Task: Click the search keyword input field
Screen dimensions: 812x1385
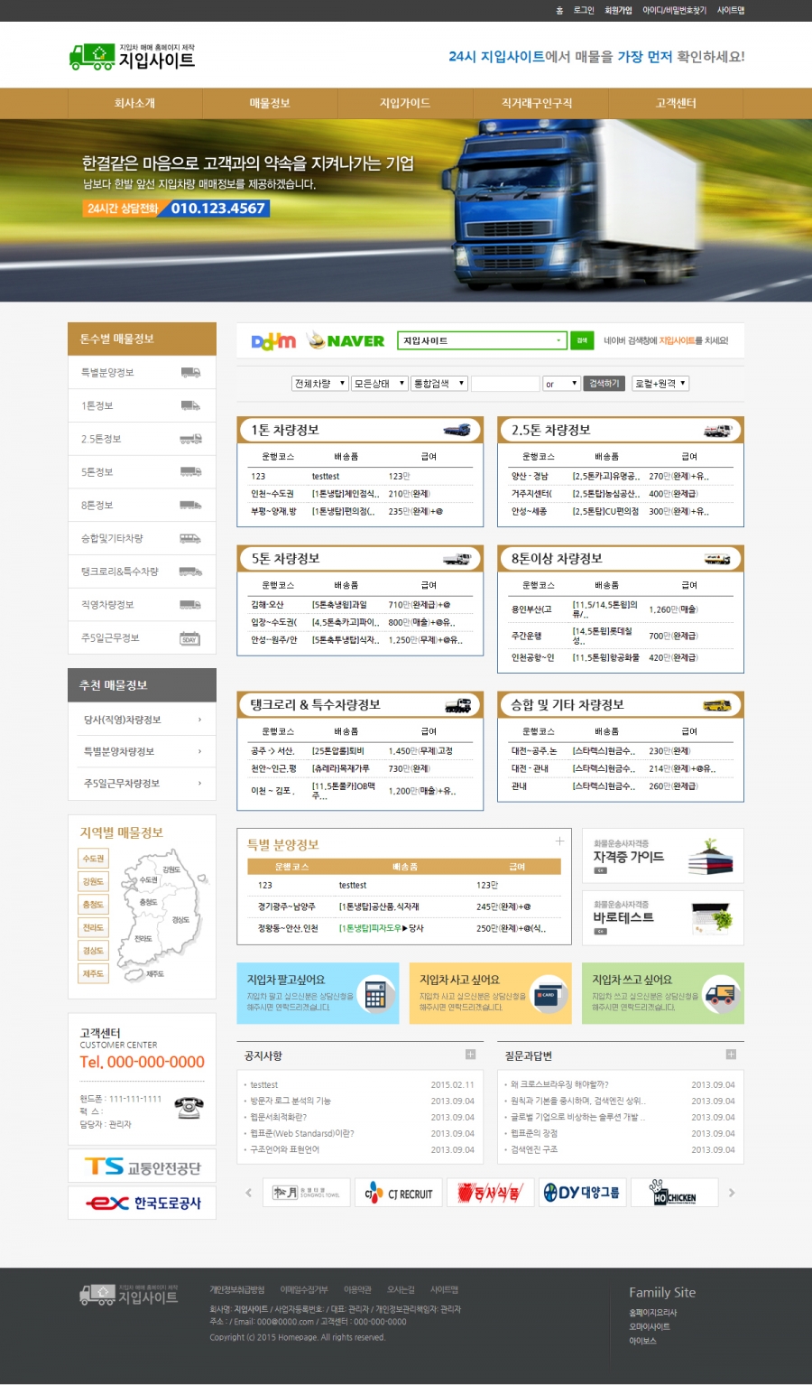Action: tap(504, 384)
